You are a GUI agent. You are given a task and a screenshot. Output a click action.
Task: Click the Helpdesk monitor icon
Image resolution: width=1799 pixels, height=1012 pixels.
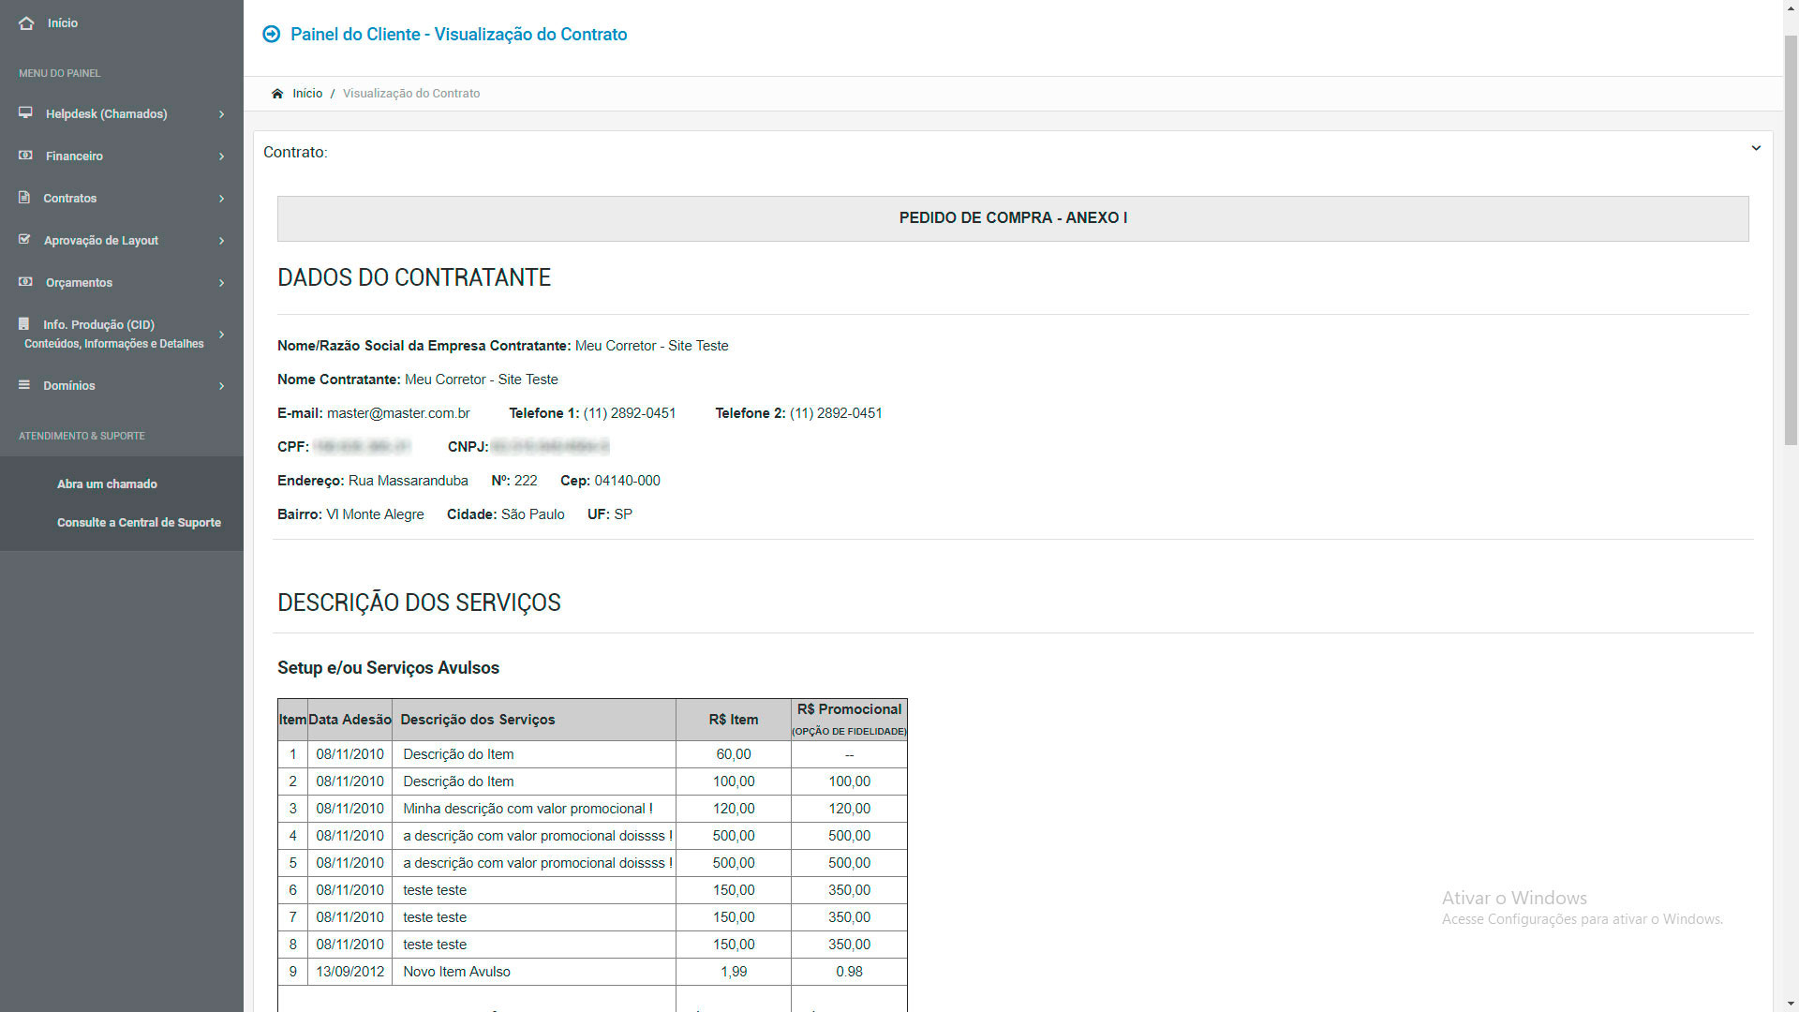[25, 112]
